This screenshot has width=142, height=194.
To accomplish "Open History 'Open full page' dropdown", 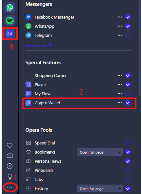I will (100, 189).
